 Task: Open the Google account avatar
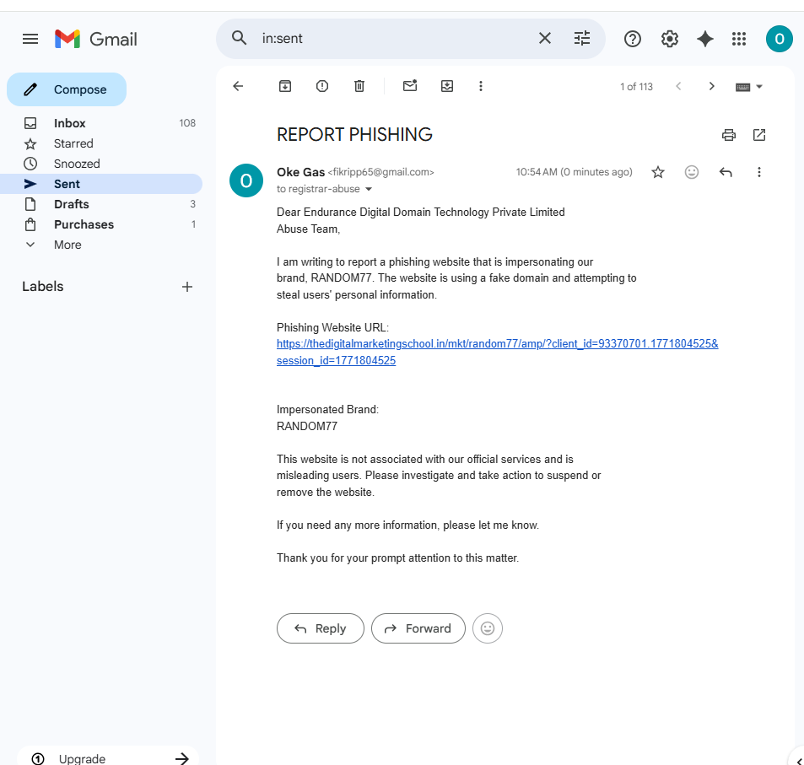779,39
